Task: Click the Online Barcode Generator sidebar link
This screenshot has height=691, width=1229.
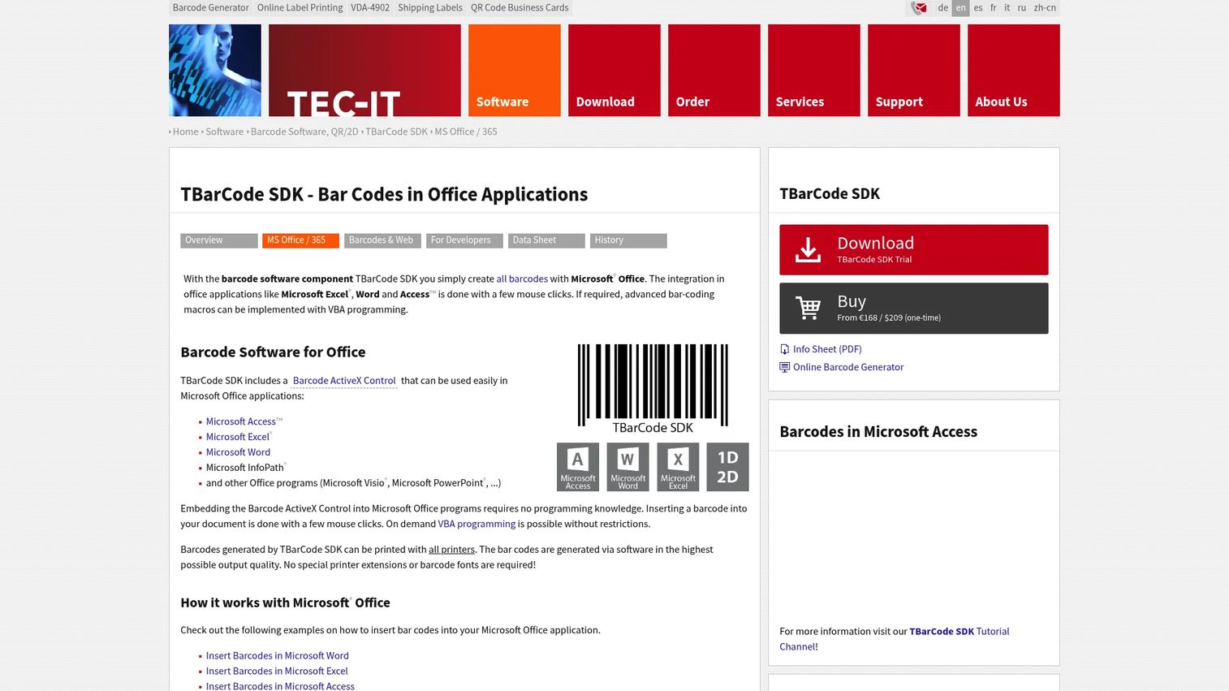Action: tap(848, 367)
